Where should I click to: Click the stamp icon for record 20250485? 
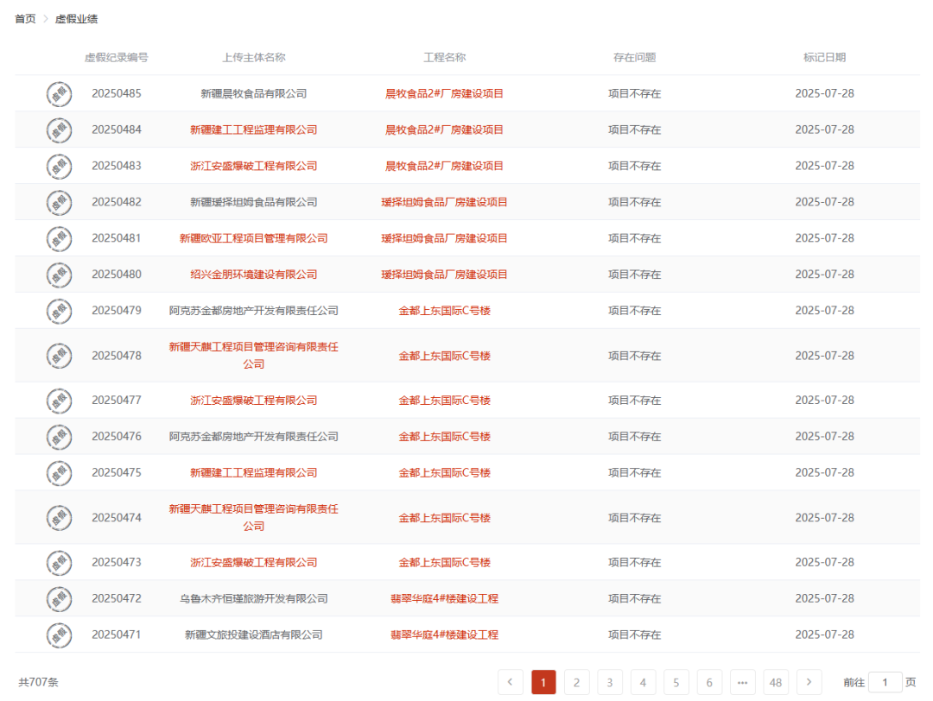pos(59,94)
